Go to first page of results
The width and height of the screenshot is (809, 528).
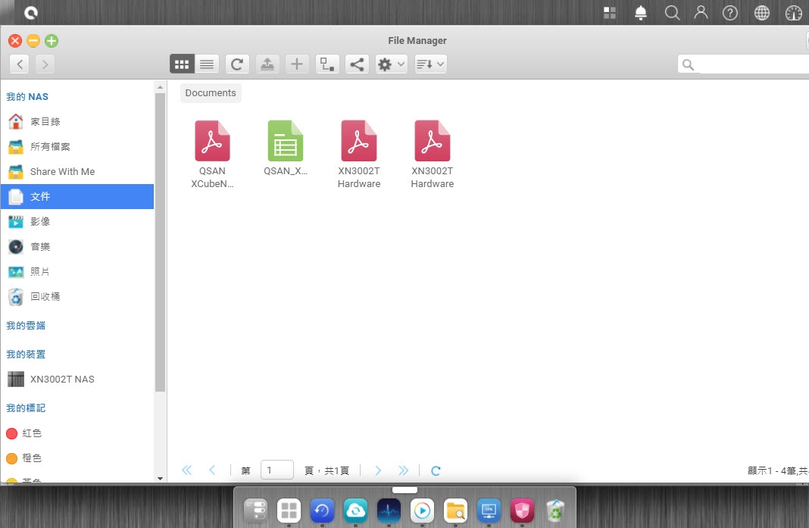(187, 470)
